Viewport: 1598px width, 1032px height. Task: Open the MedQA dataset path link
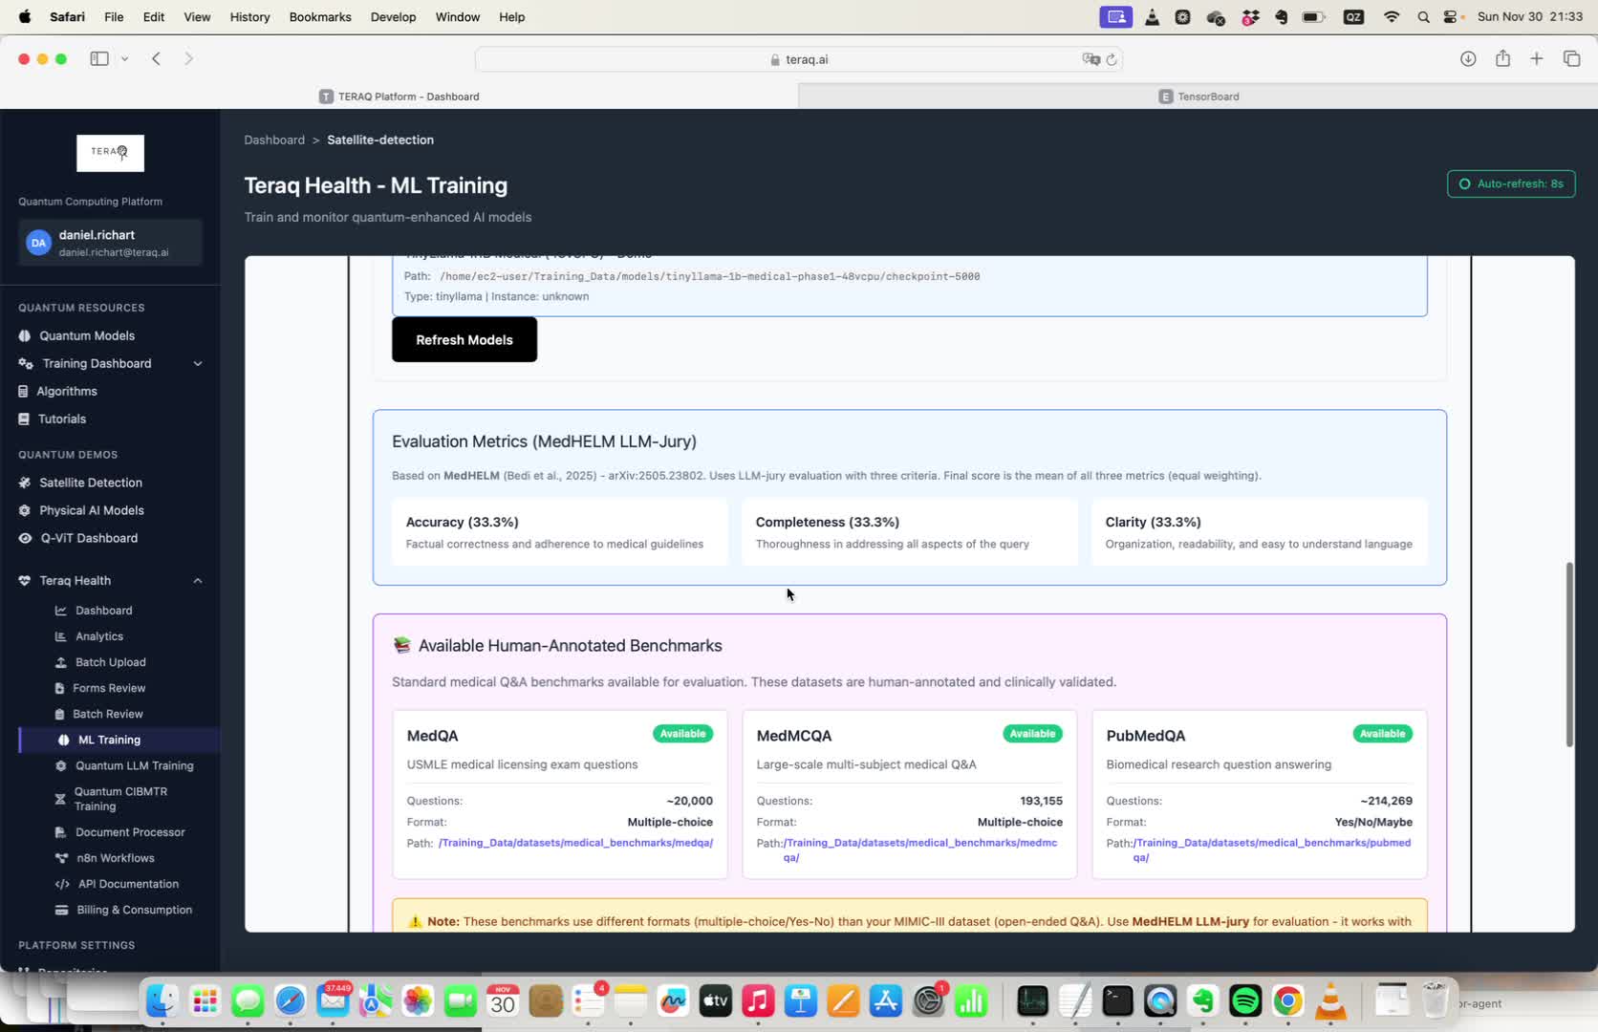click(x=575, y=844)
